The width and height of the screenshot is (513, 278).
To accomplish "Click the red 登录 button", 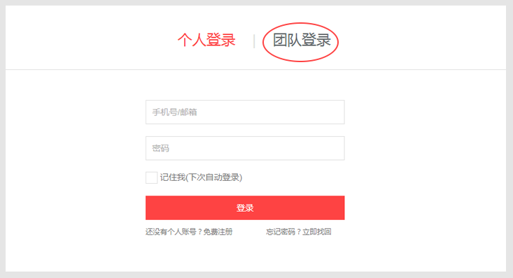I will [245, 207].
